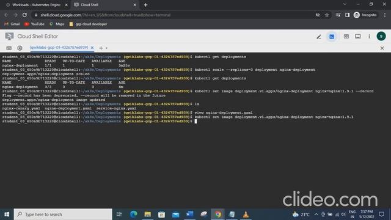The image size is (391, 220).
Task: Expand the new terminal dropdown arrow
Action: (x=106, y=48)
